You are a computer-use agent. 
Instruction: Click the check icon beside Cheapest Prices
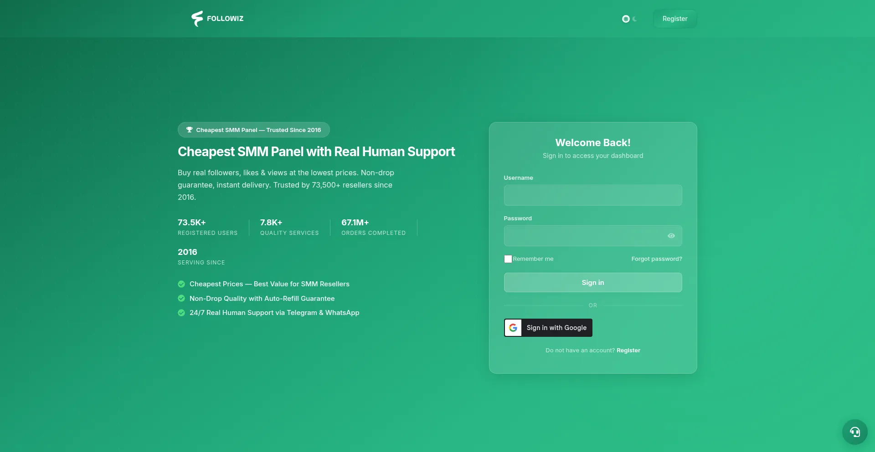pos(181,284)
